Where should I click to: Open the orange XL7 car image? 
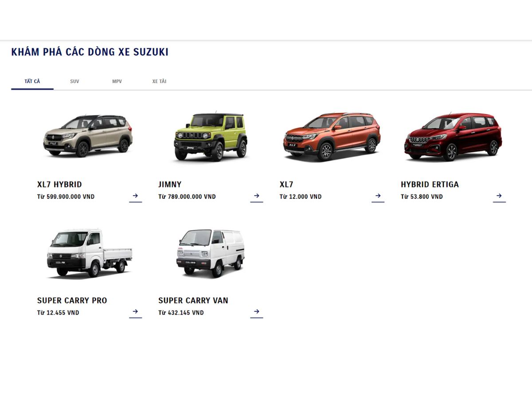(x=332, y=137)
